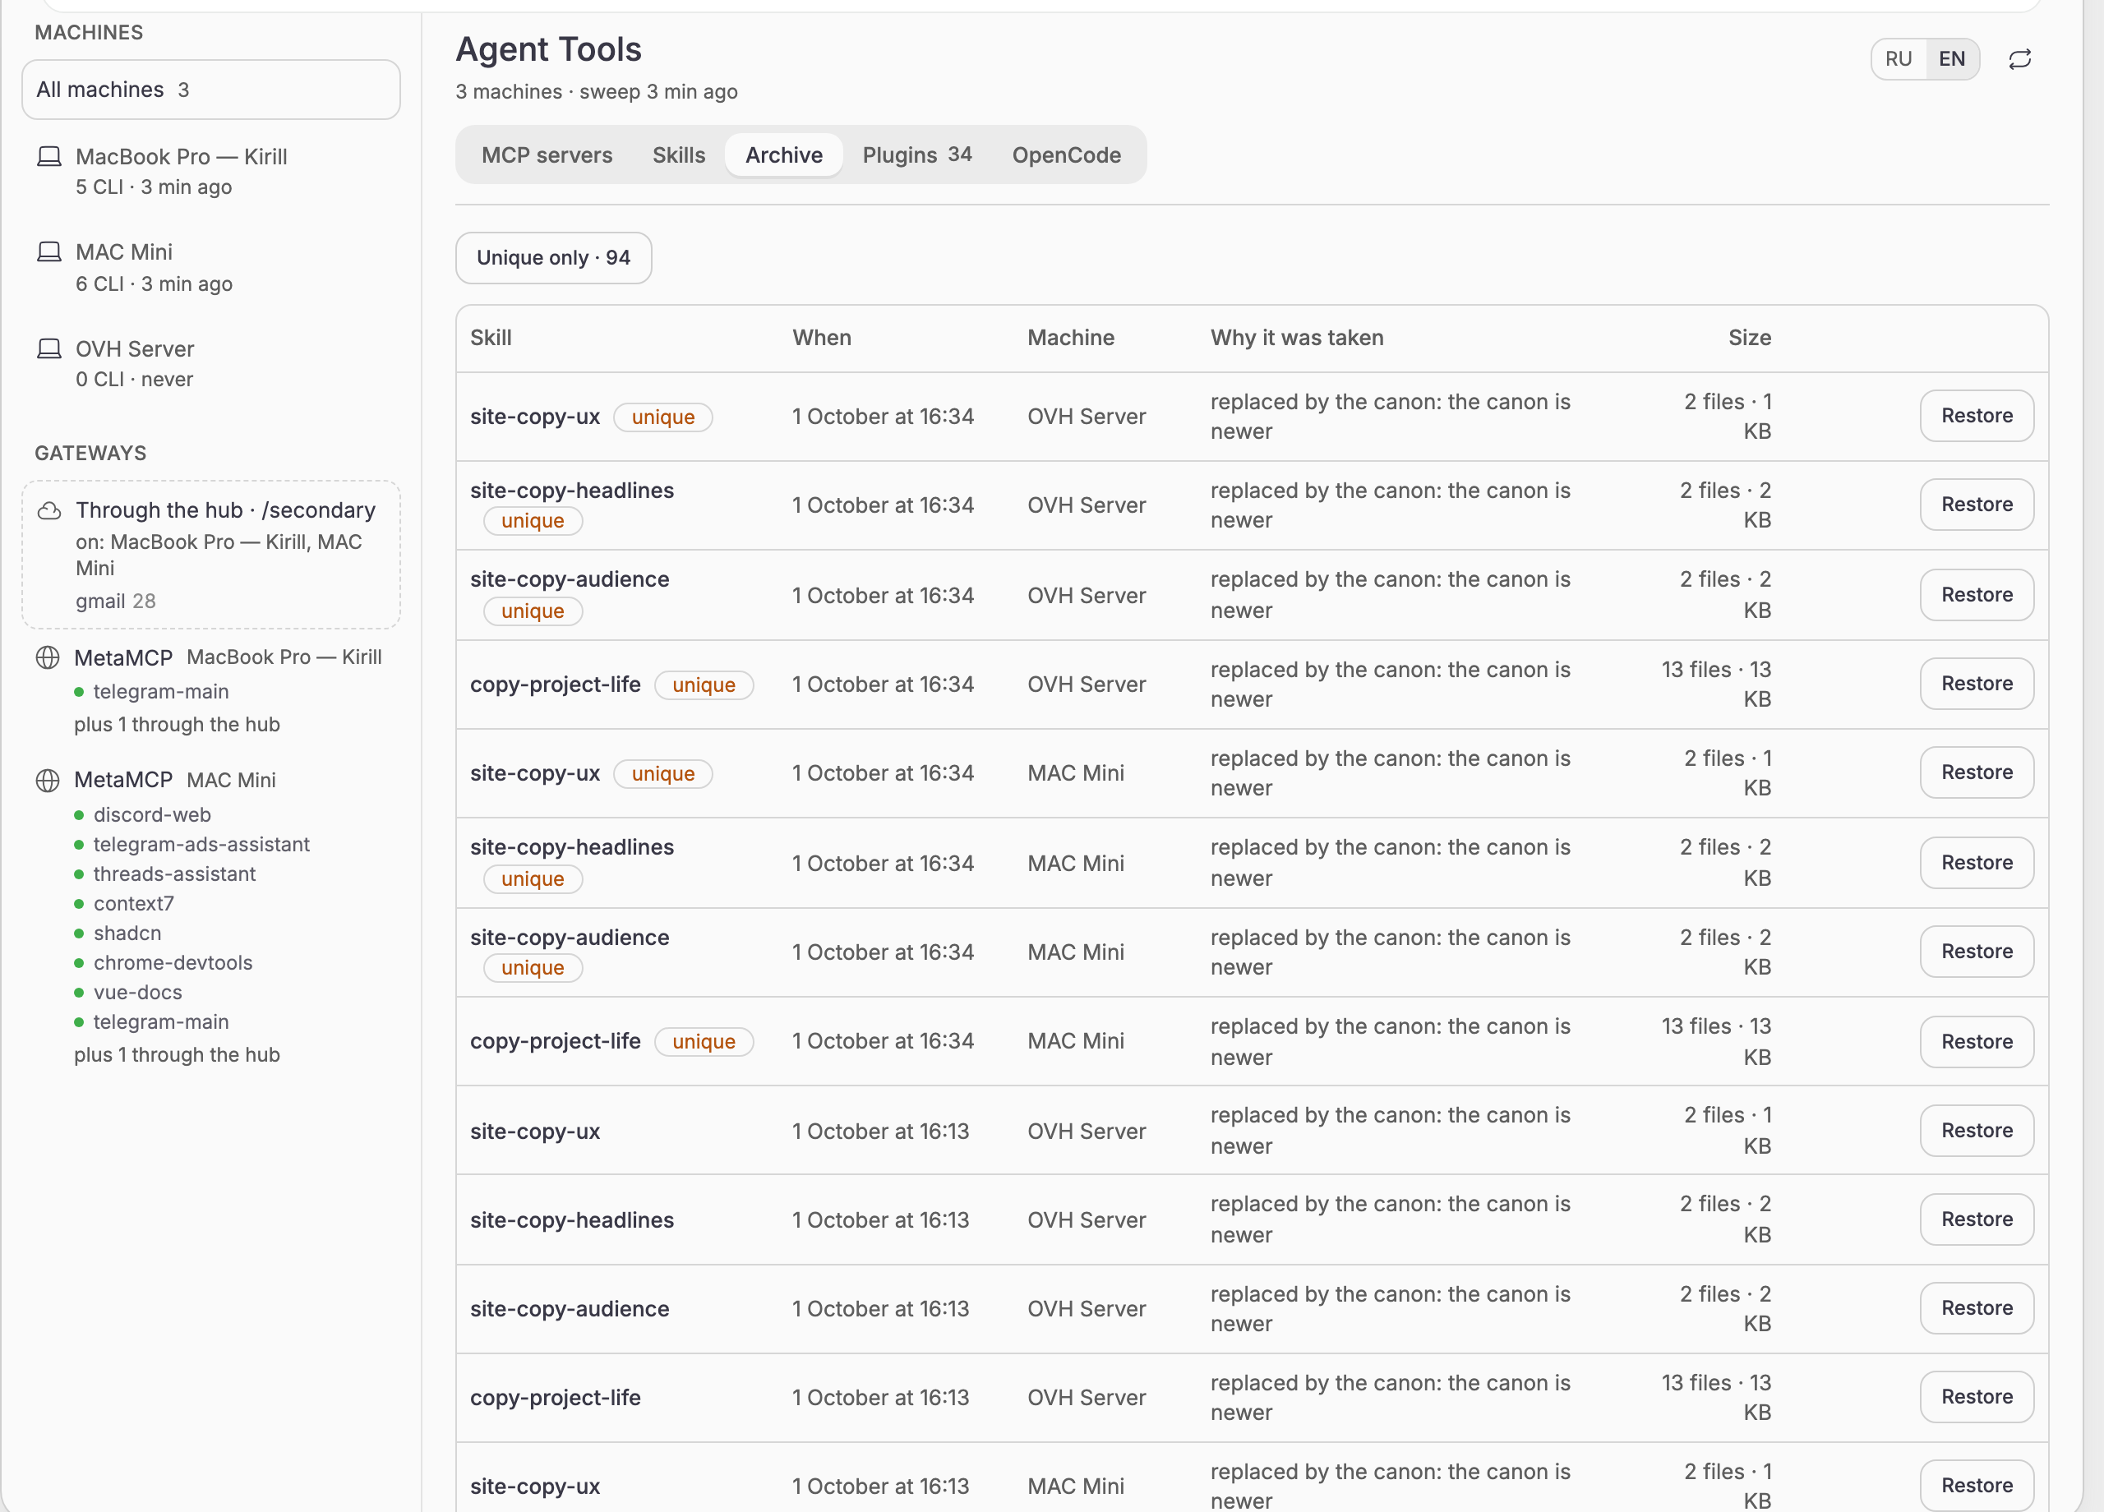The image size is (2104, 1512).
Task: Open the Skills tab
Action: point(678,155)
